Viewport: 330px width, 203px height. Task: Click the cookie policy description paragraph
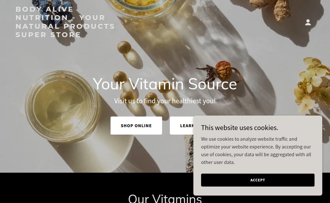pos(256,151)
